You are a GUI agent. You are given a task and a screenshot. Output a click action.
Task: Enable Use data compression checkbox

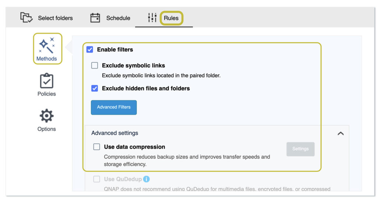96,147
